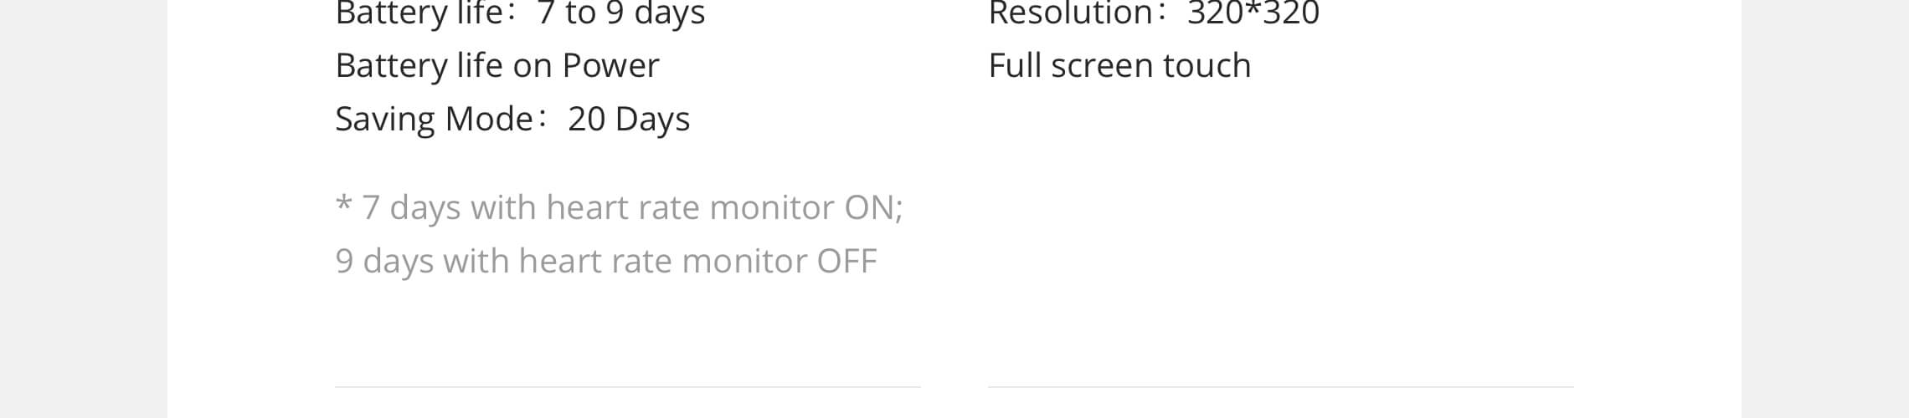
Task: Click the "Battery life on Power" text line
Action: coord(497,66)
